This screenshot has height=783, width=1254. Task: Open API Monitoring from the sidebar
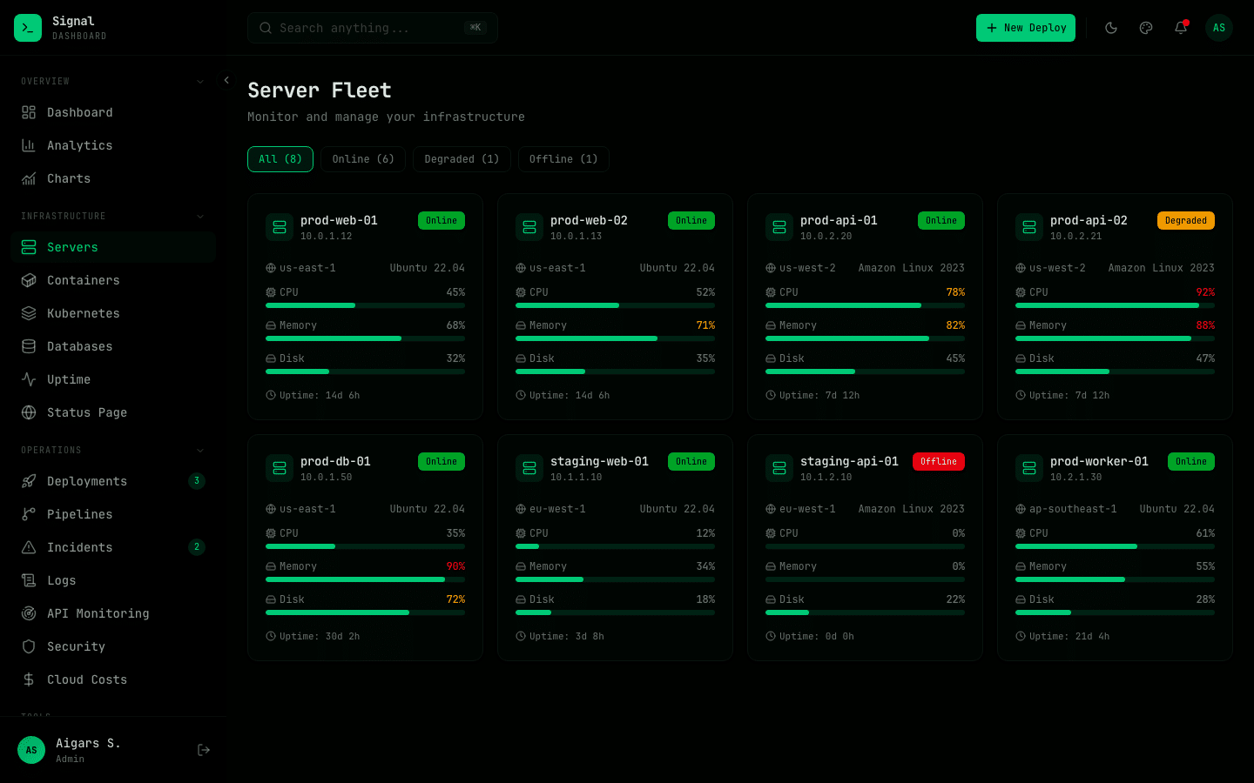click(96, 613)
